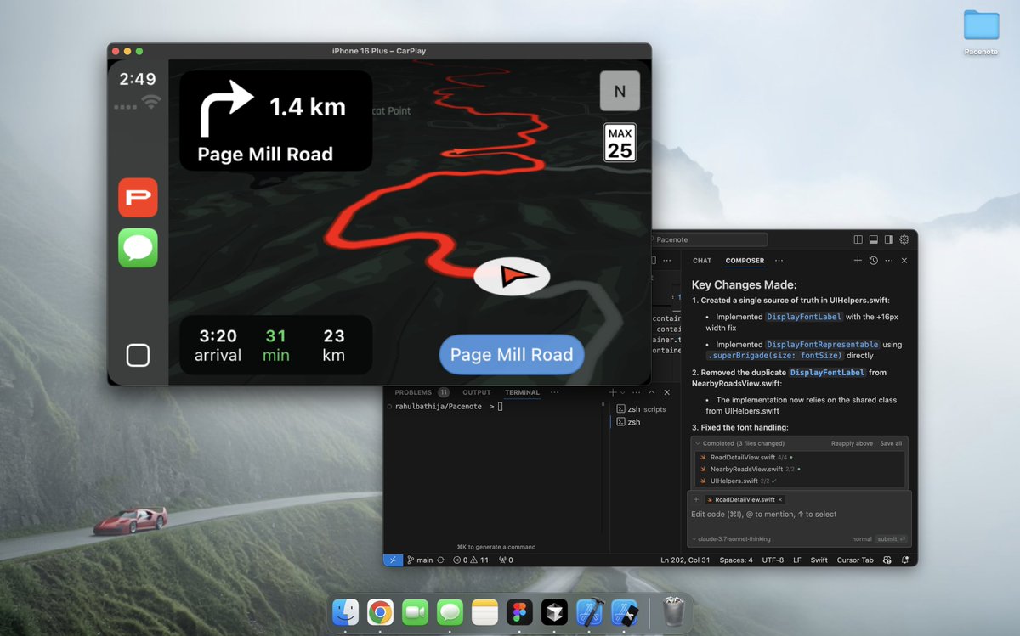This screenshot has width=1020, height=636.
Task: Close the composer panel
Action: 904,261
